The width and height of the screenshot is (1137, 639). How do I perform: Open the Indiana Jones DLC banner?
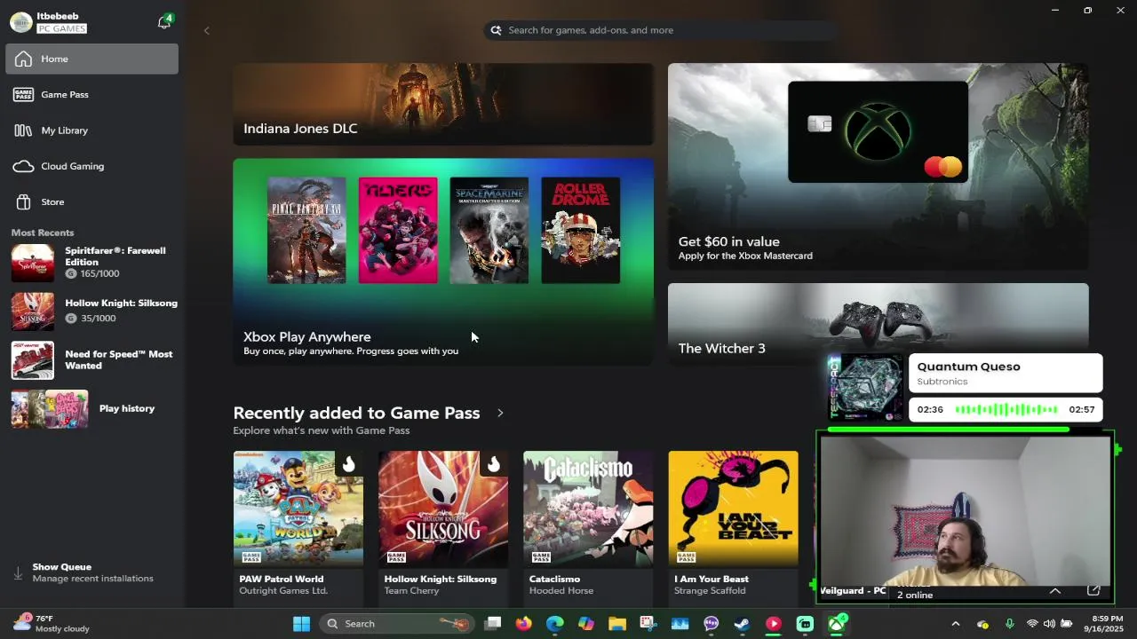click(443, 104)
